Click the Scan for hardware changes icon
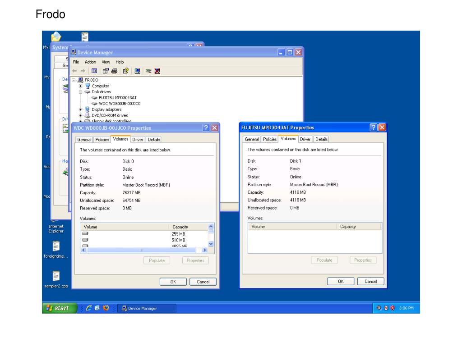The image size is (462, 346). tap(137, 71)
